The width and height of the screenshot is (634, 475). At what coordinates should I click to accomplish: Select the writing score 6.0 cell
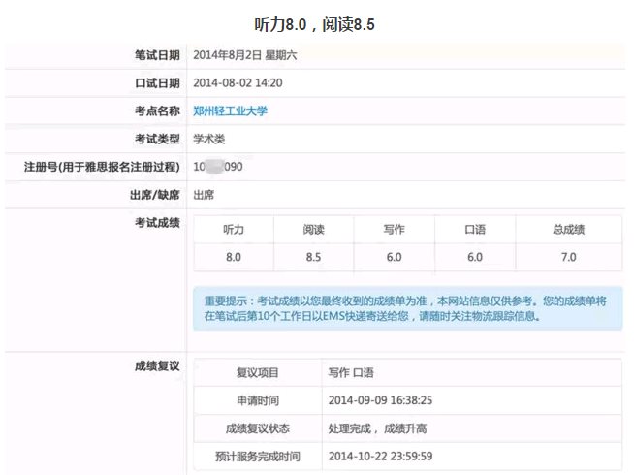(x=395, y=257)
